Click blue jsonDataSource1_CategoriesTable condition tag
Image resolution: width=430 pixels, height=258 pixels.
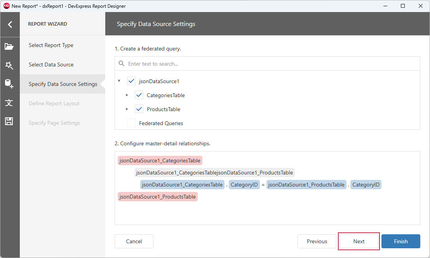click(182, 185)
